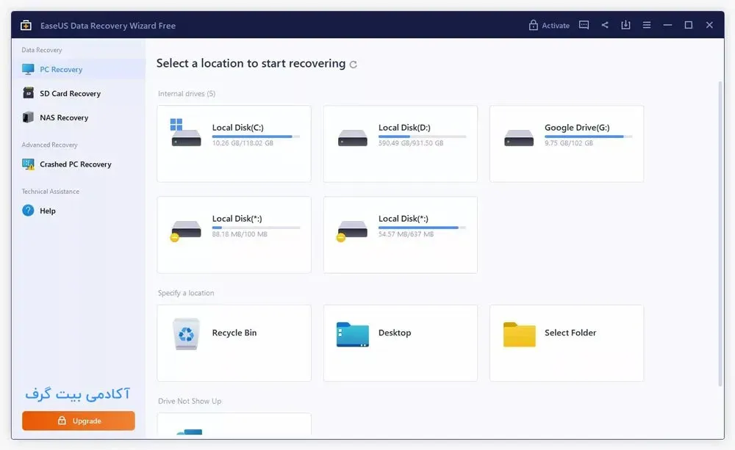This screenshot has height=450, width=735.
Task: Click the '54.57 MB/637 MB' text
Action: [406, 234]
